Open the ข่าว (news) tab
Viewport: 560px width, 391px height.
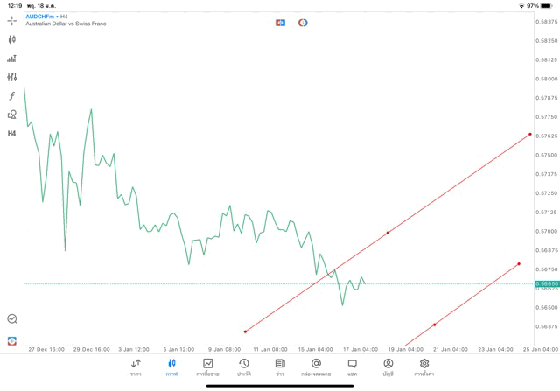coord(280,367)
